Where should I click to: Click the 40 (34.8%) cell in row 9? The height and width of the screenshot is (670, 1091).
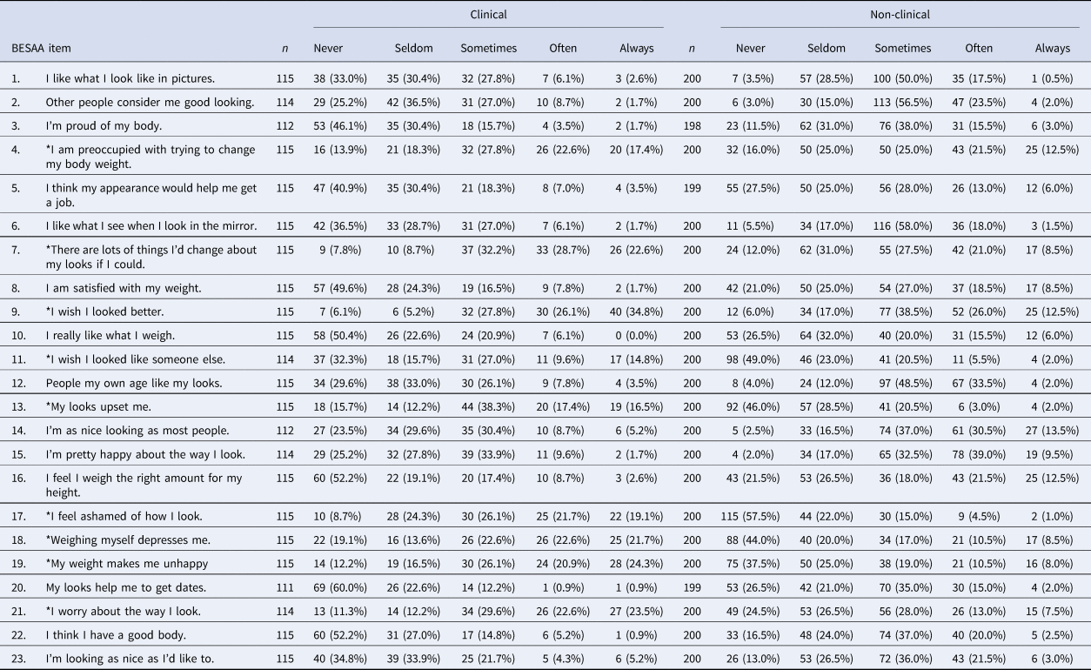(637, 312)
